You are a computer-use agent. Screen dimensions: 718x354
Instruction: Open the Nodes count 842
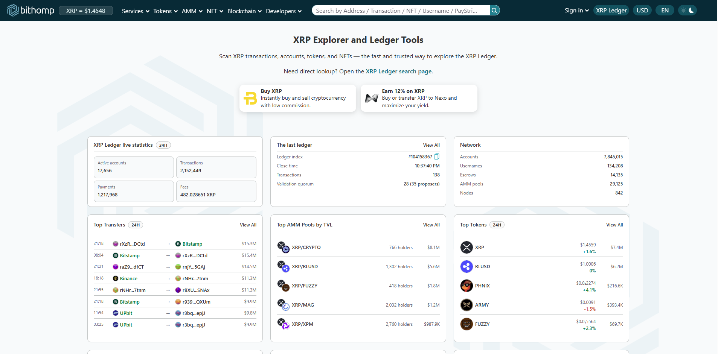(x=619, y=193)
